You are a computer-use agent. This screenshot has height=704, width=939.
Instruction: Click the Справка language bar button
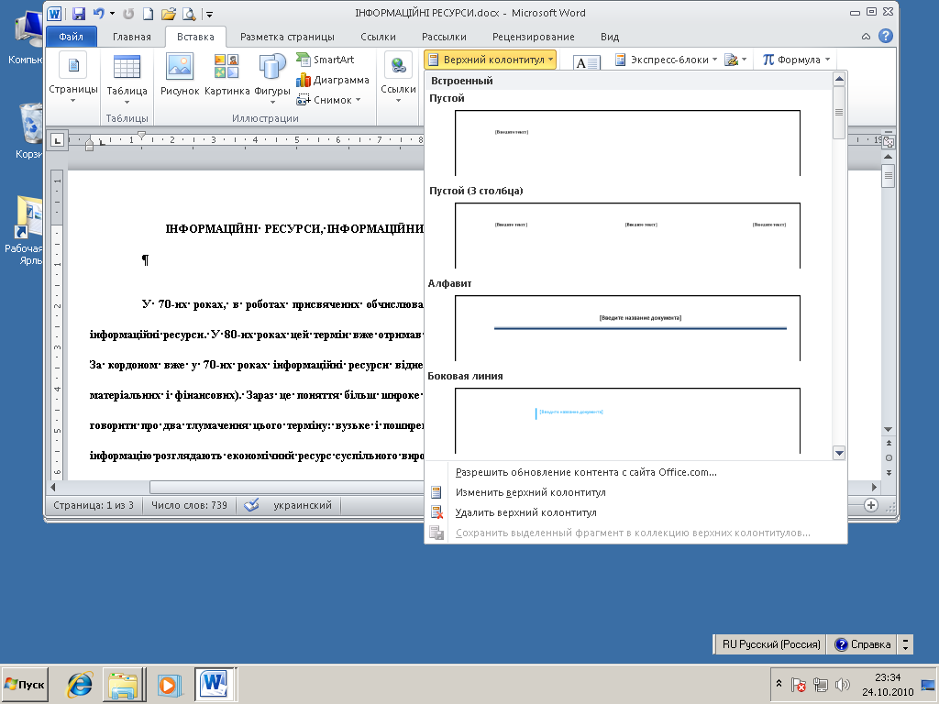[863, 644]
